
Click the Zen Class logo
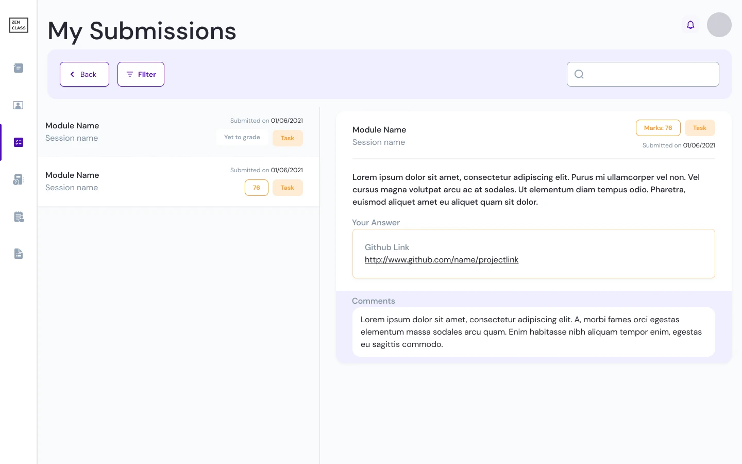click(19, 25)
